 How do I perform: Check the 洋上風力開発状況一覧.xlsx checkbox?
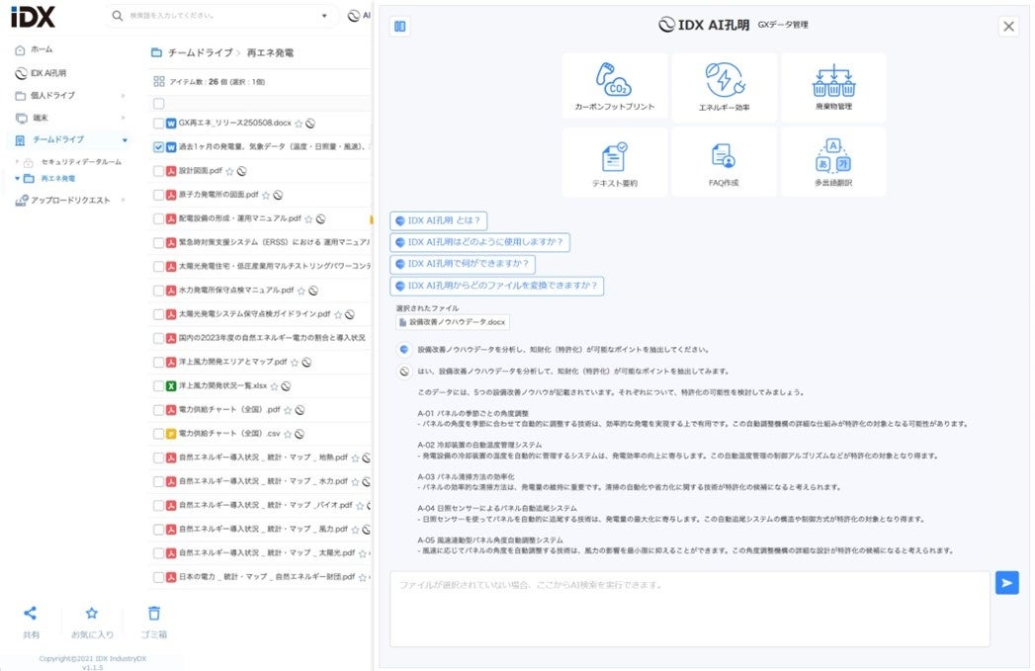[x=158, y=386]
